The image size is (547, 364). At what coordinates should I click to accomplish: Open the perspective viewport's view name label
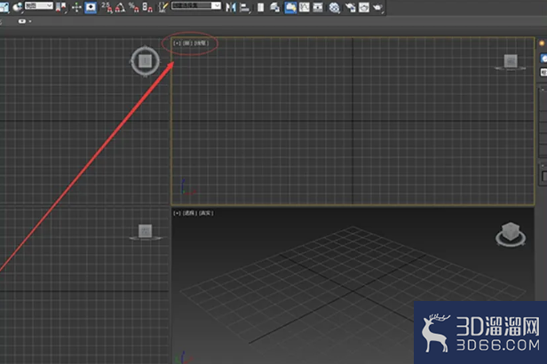pyautogui.click(x=190, y=213)
